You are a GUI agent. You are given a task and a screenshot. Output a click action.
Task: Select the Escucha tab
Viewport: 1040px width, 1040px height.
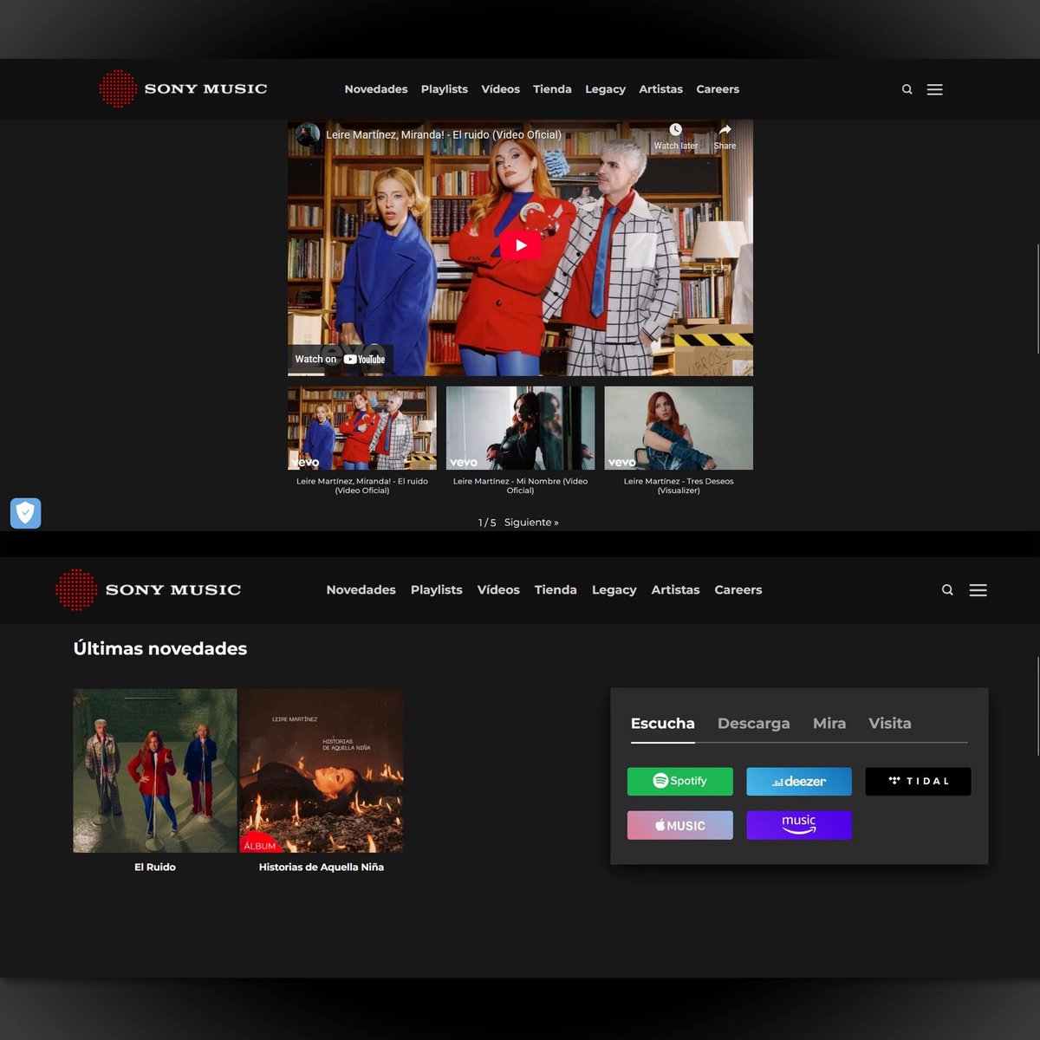(663, 724)
